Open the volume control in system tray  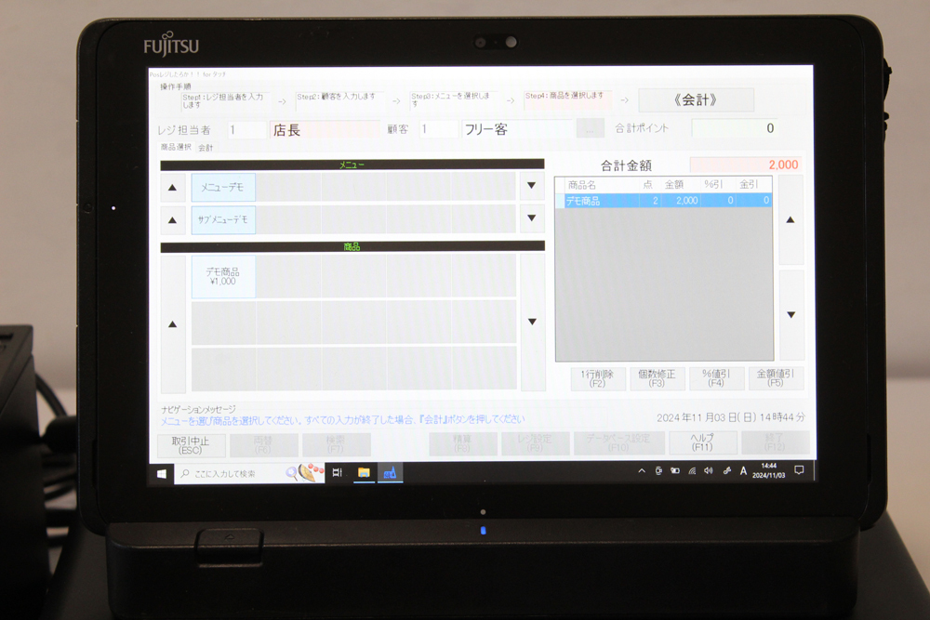(x=708, y=471)
